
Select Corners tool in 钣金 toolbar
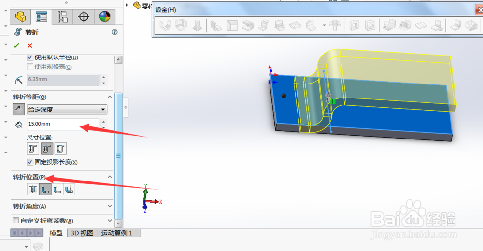311,26
